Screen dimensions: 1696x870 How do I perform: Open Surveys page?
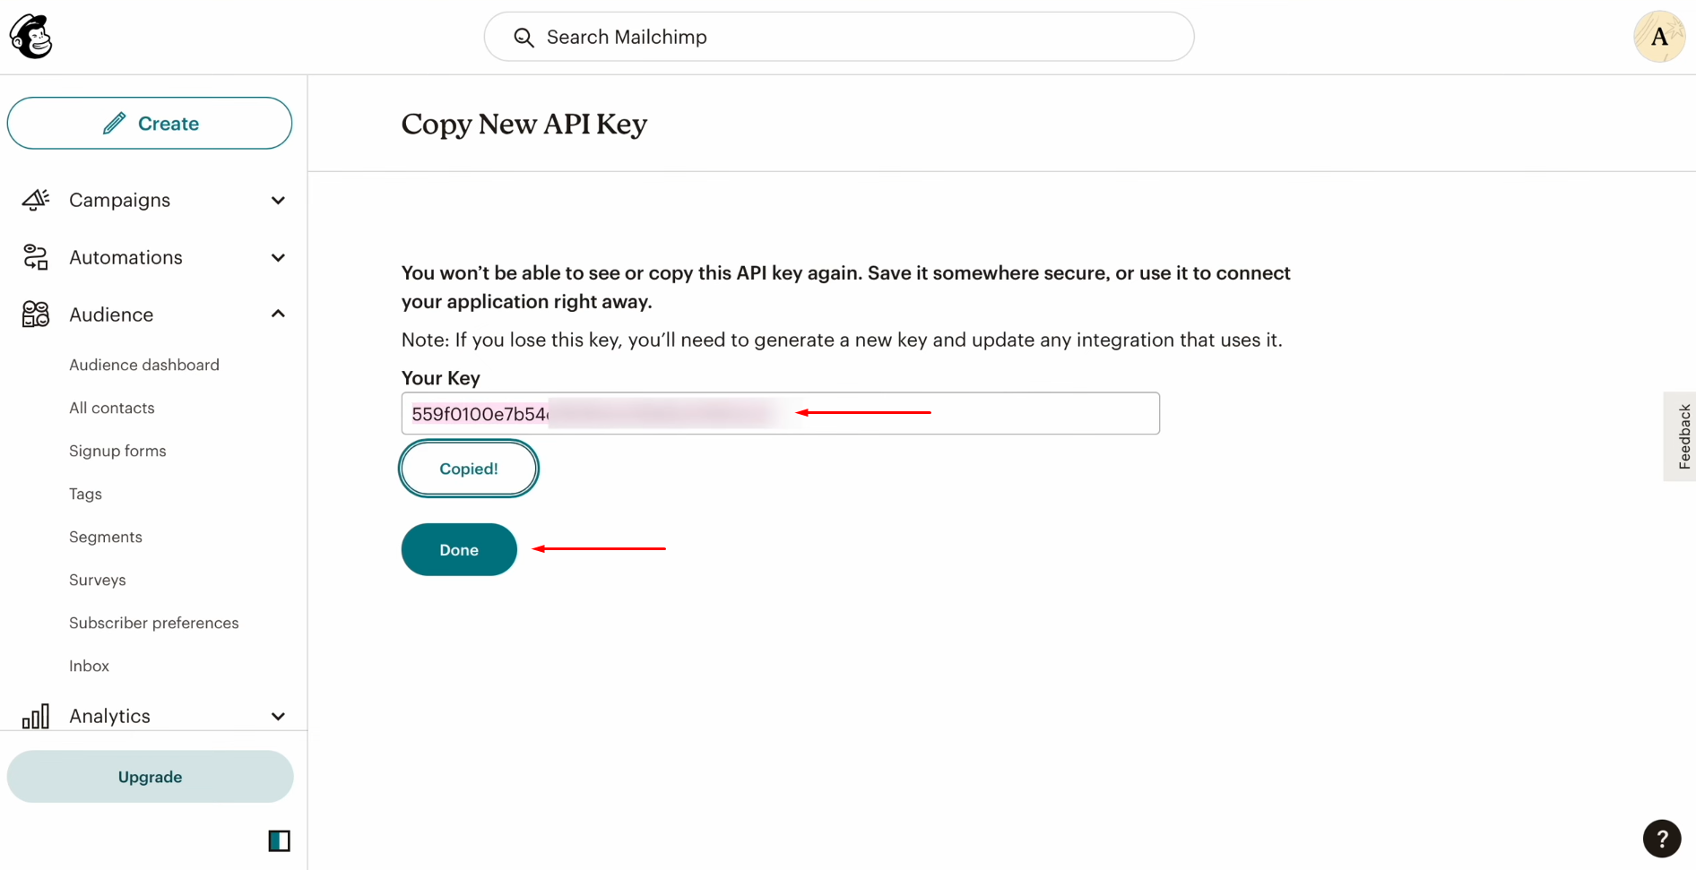point(98,580)
